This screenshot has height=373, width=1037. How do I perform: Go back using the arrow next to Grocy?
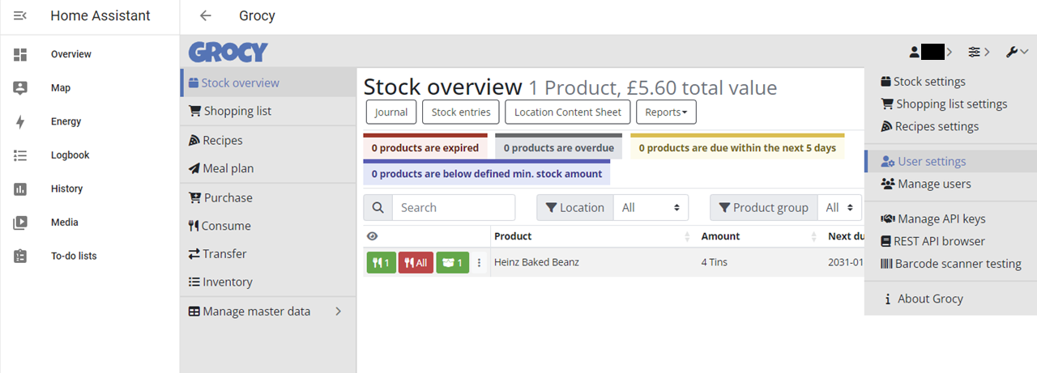click(206, 15)
